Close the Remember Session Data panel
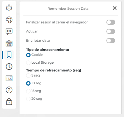 click(115, 8)
